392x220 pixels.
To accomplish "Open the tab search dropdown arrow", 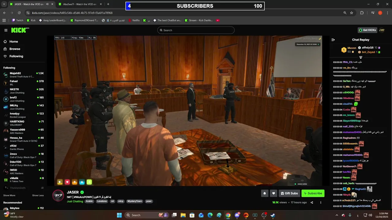I will tap(3, 4).
